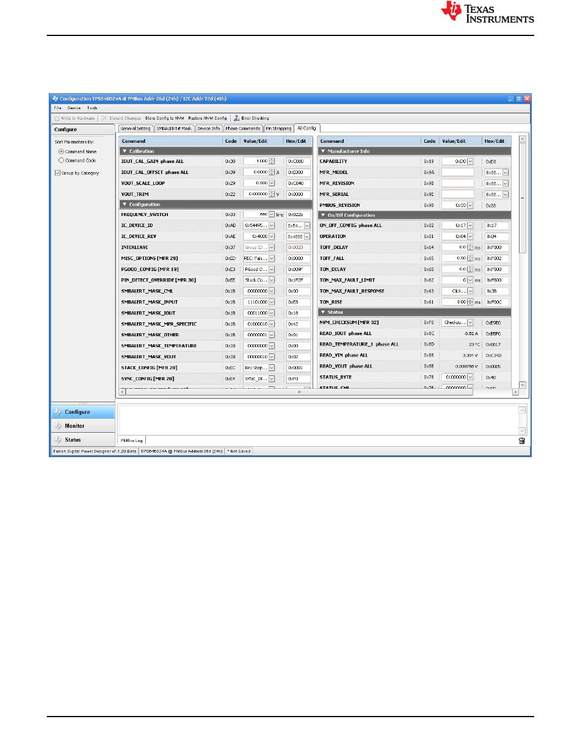Select Command Name sort option
The width and height of the screenshot is (580, 755).
tap(61, 151)
